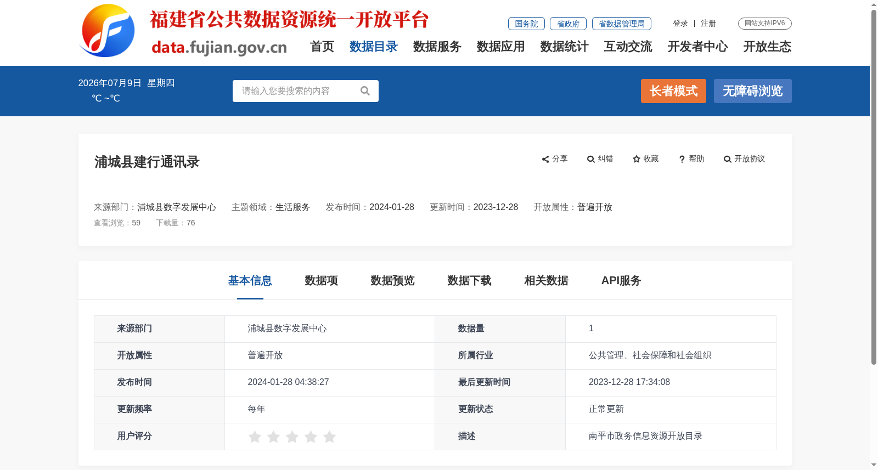Image resolution: width=878 pixels, height=470 pixels.
Task: Click the 更新频率 value 每年
Action: (256, 409)
